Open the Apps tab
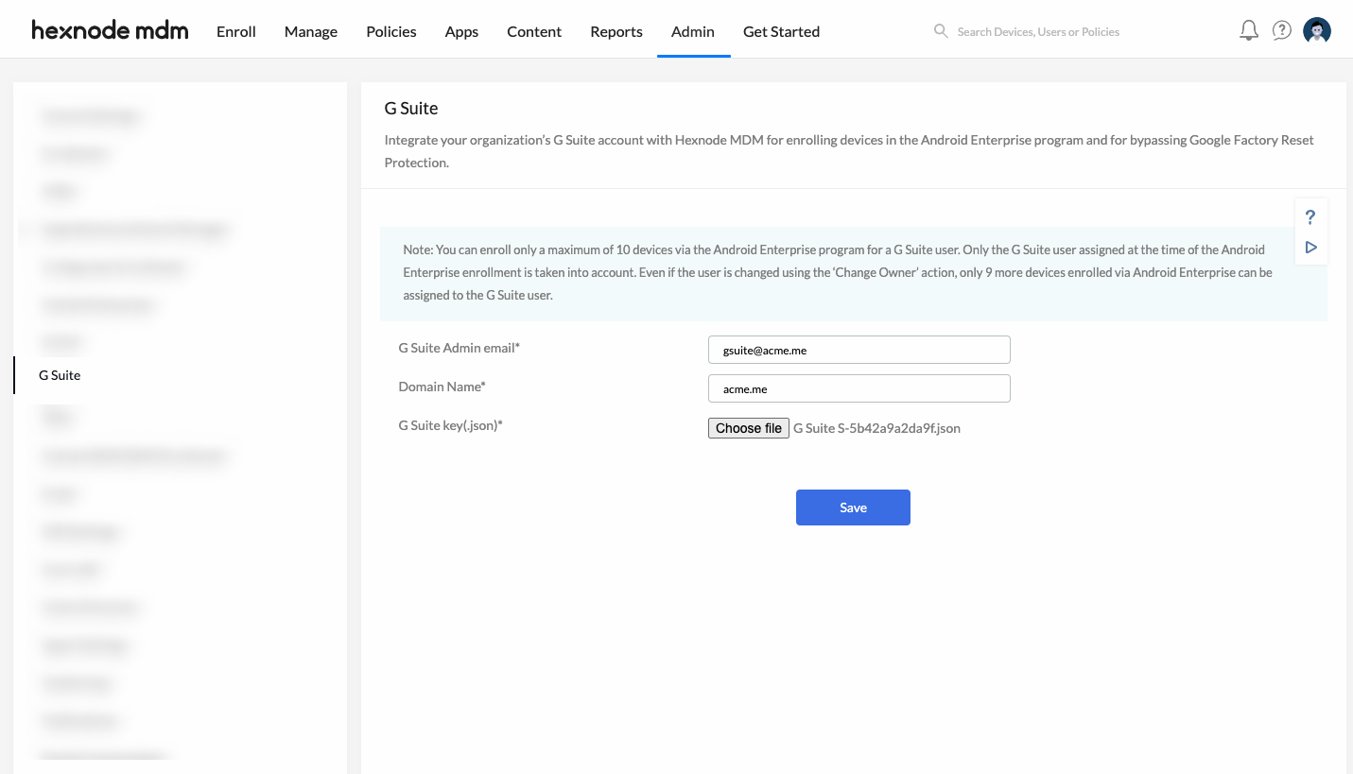Screen dimensions: 1353x774 click(461, 31)
